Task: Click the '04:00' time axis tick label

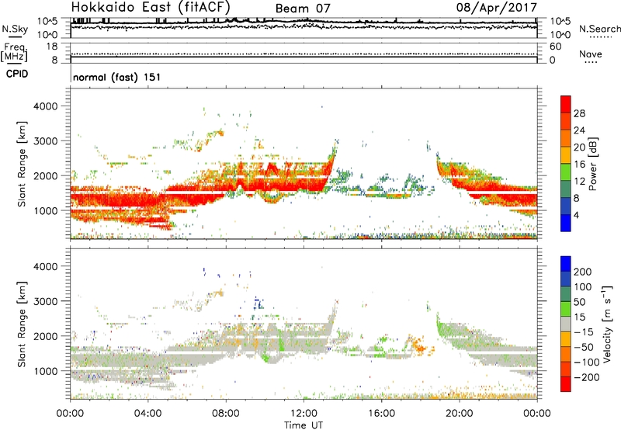Action: click(147, 414)
